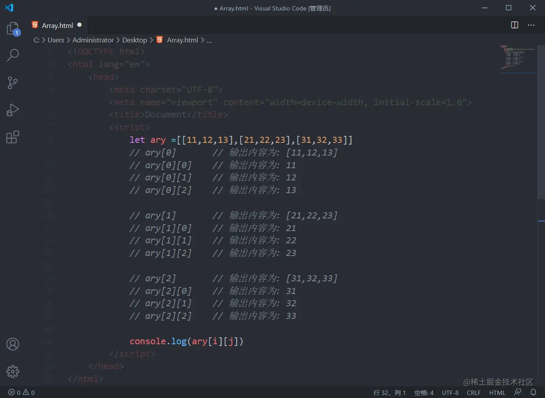The height and width of the screenshot is (398, 545).
Task: Change end of line sequence CRLF
Action: coord(474,392)
